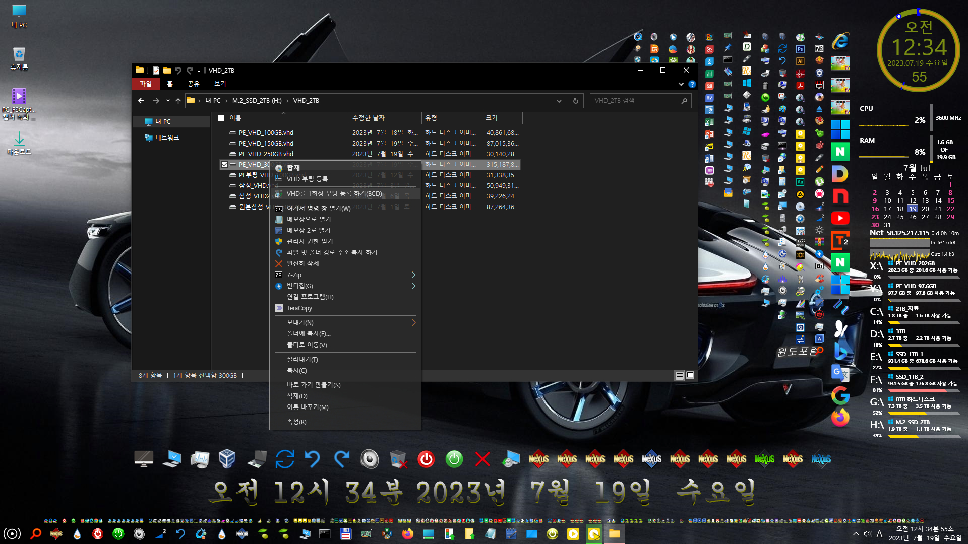Viewport: 968px width, 544px height.
Task: Expand the 7-Zip submenu arrow
Action: click(x=413, y=275)
